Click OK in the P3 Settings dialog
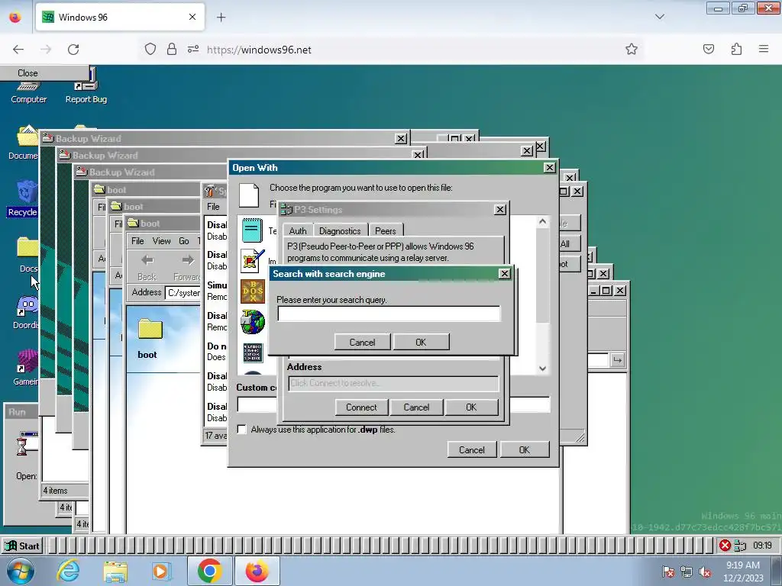 point(471,407)
